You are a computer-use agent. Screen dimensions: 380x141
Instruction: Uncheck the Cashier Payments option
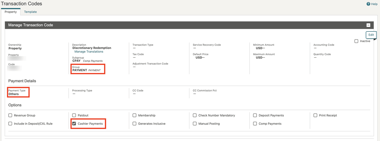(x=74, y=124)
